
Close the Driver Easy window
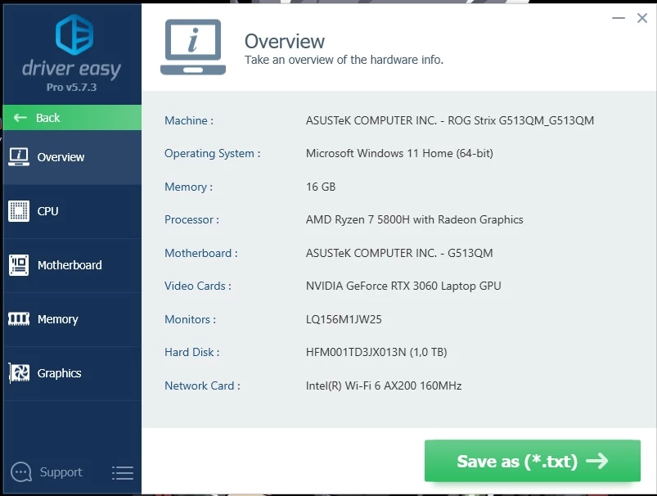pyautogui.click(x=642, y=18)
